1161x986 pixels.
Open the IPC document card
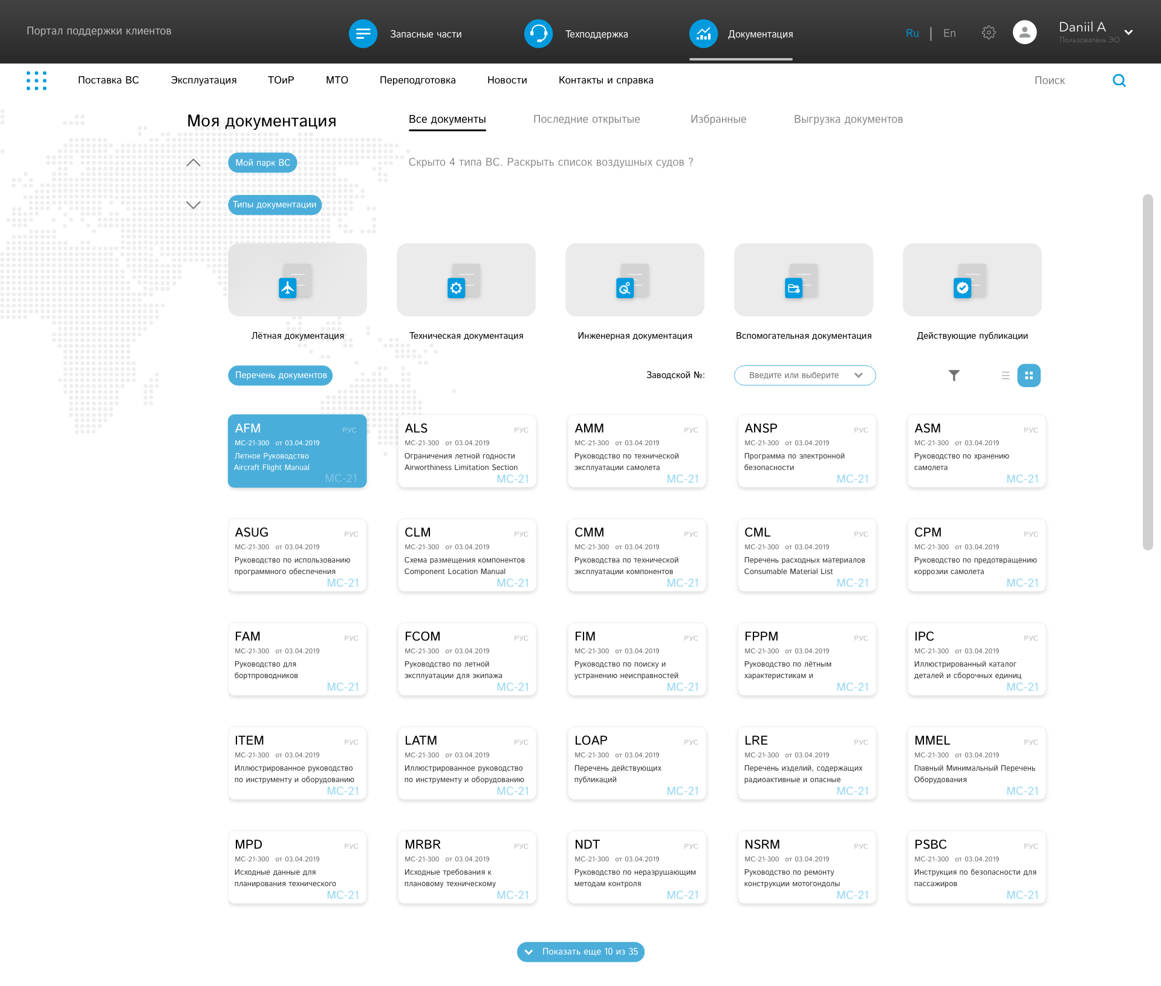tap(977, 659)
